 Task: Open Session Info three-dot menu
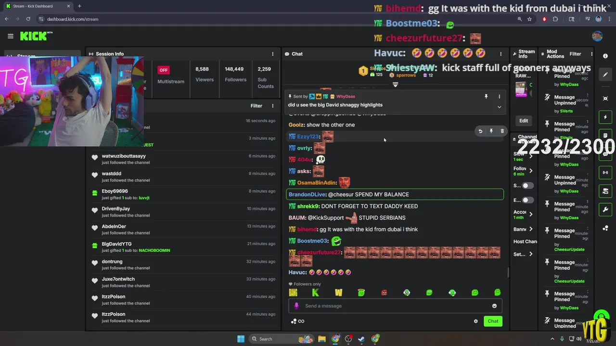272,54
